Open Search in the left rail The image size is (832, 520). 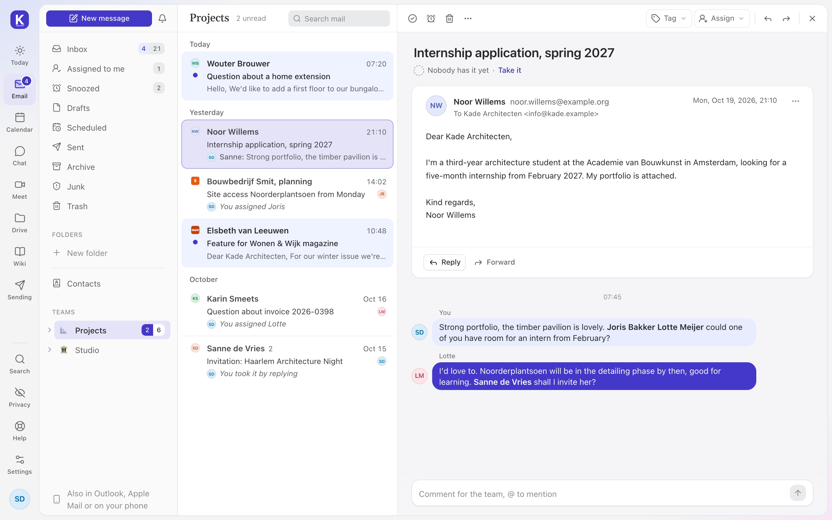coord(20,364)
